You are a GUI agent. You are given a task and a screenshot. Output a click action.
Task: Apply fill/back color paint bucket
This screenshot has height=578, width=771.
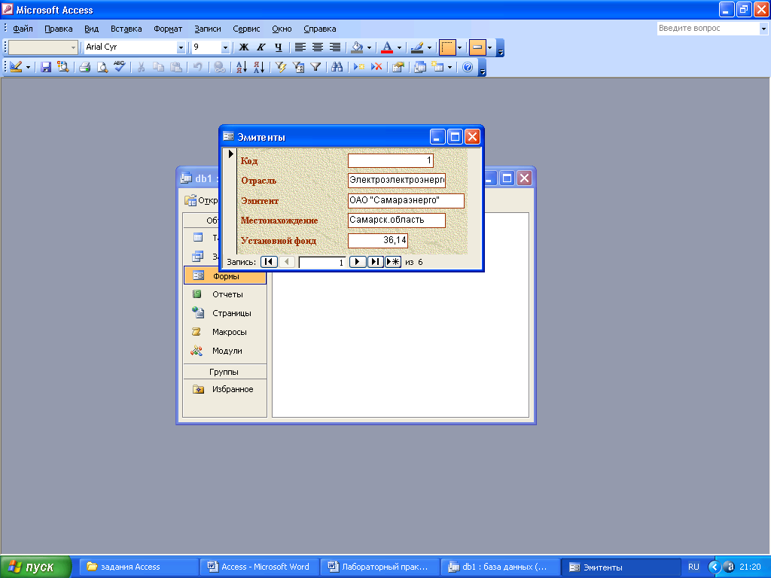tap(357, 47)
